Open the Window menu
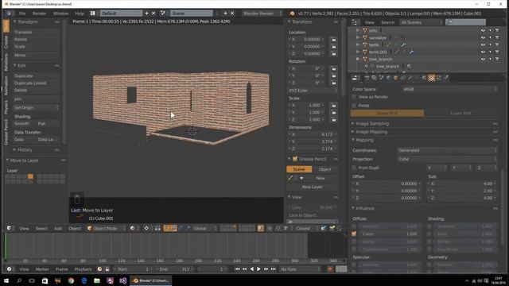 coord(60,14)
